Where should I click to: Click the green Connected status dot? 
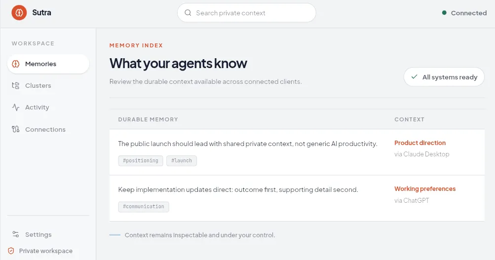(x=444, y=13)
